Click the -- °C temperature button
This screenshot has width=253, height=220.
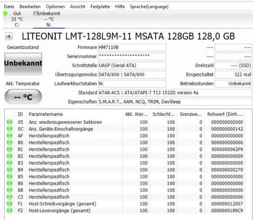tap(23, 97)
